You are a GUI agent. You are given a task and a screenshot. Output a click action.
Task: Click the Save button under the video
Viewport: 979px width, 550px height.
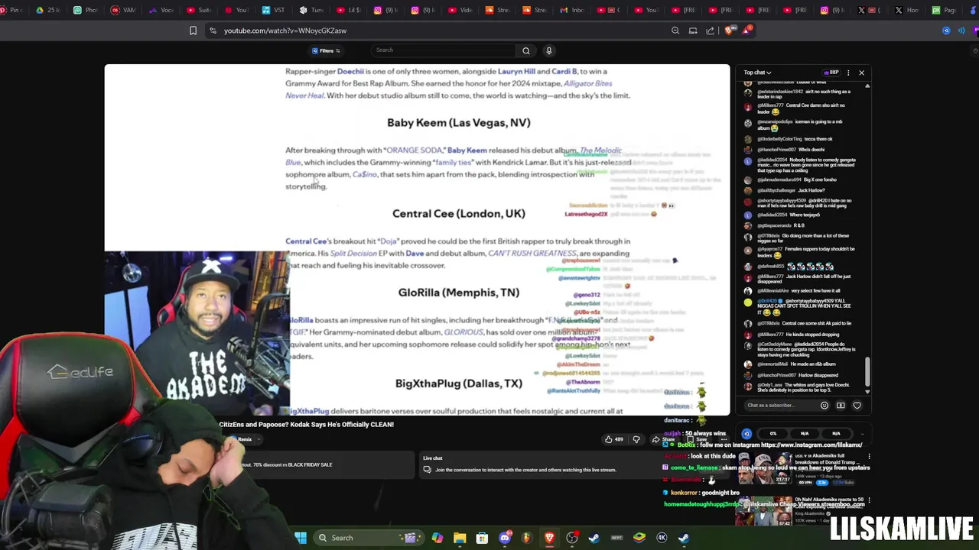(x=697, y=439)
